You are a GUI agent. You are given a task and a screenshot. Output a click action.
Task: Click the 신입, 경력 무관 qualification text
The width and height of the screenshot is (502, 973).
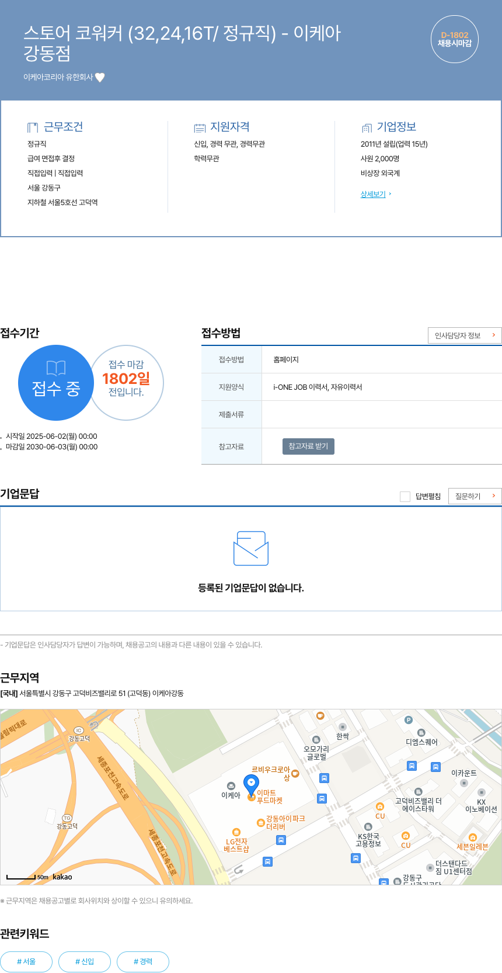[229, 144]
